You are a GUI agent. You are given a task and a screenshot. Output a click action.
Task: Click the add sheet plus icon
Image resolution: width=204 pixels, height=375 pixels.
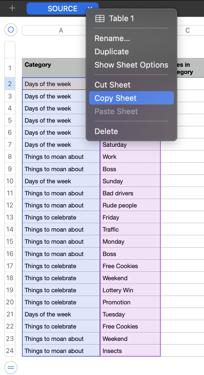coord(12,8)
